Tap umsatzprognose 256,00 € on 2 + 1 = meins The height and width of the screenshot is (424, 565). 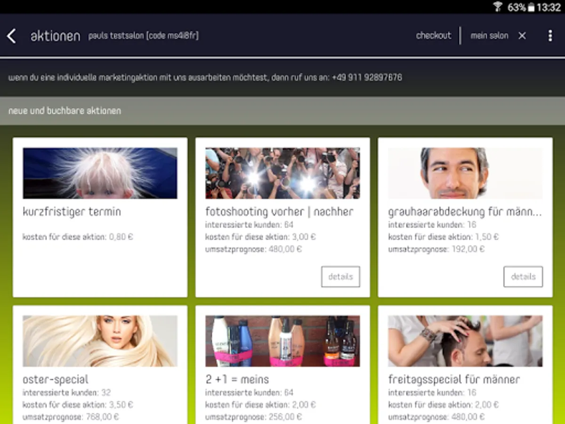(x=253, y=417)
